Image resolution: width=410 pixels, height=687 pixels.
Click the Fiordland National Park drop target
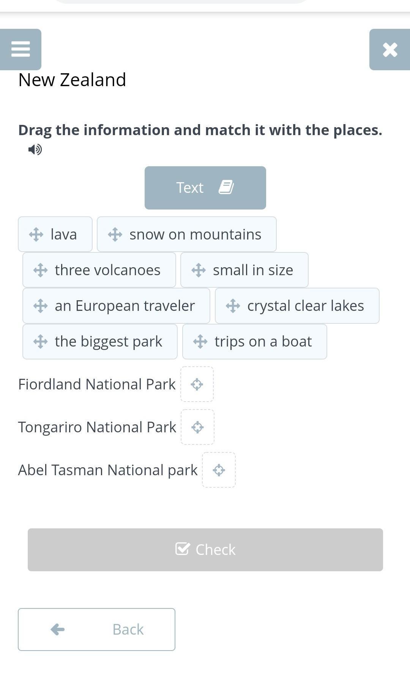197,384
